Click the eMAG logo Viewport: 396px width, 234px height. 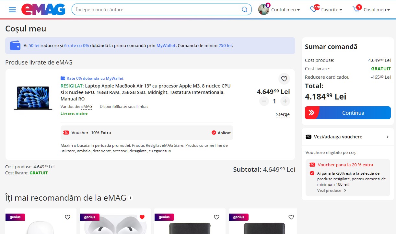pyautogui.click(x=43, y=10)
